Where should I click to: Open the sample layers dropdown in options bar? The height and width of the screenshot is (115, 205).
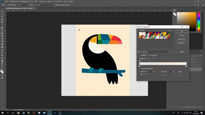pyautogui.click(x=44, y=5)
